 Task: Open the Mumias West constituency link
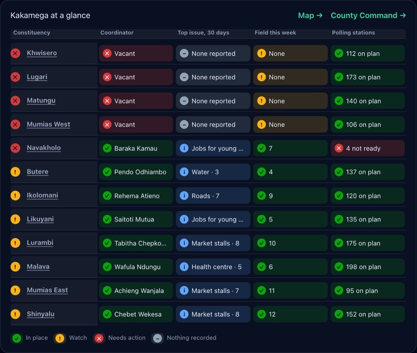48,125
